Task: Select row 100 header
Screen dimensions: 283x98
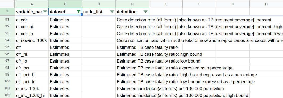Action: pos(7,82)
